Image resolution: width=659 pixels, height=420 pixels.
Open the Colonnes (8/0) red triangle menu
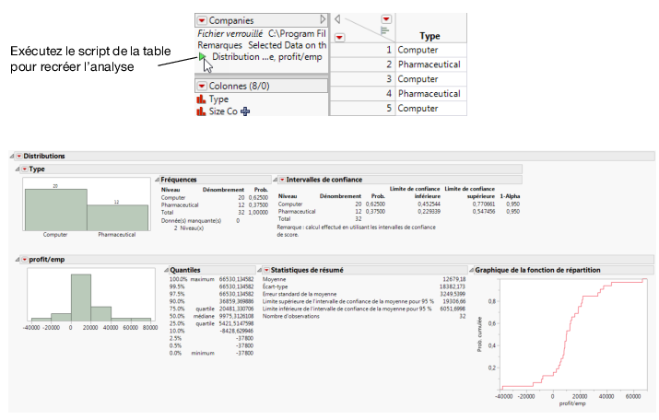coord(202,86)
